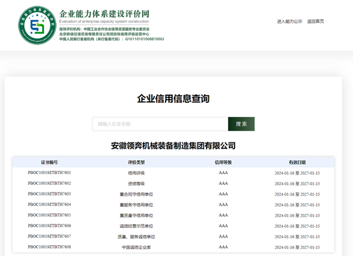Click the 评价类型 column header
This screenshot has height=256, width=353.
tap(136, 162)
